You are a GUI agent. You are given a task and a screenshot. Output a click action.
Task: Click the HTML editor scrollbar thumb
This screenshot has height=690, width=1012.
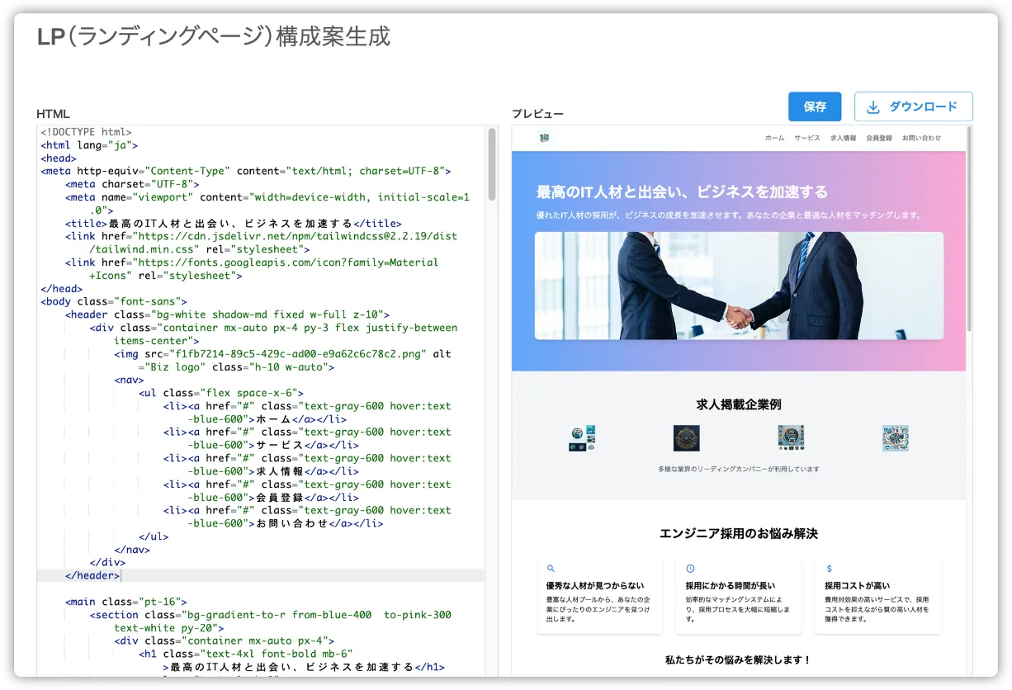pos(492,163)
